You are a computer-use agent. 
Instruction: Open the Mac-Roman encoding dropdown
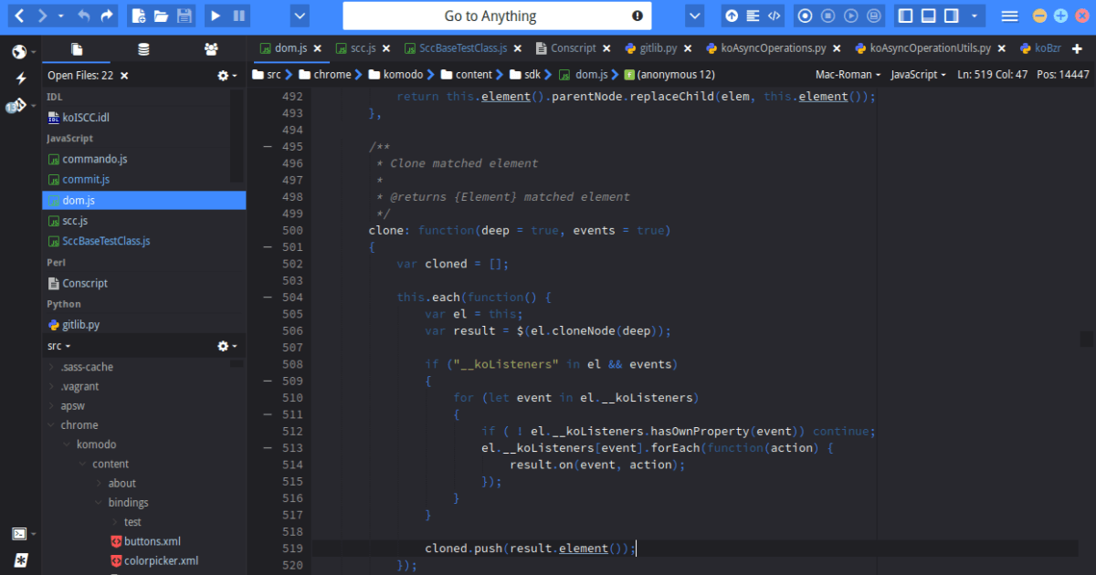pos(847,75)
